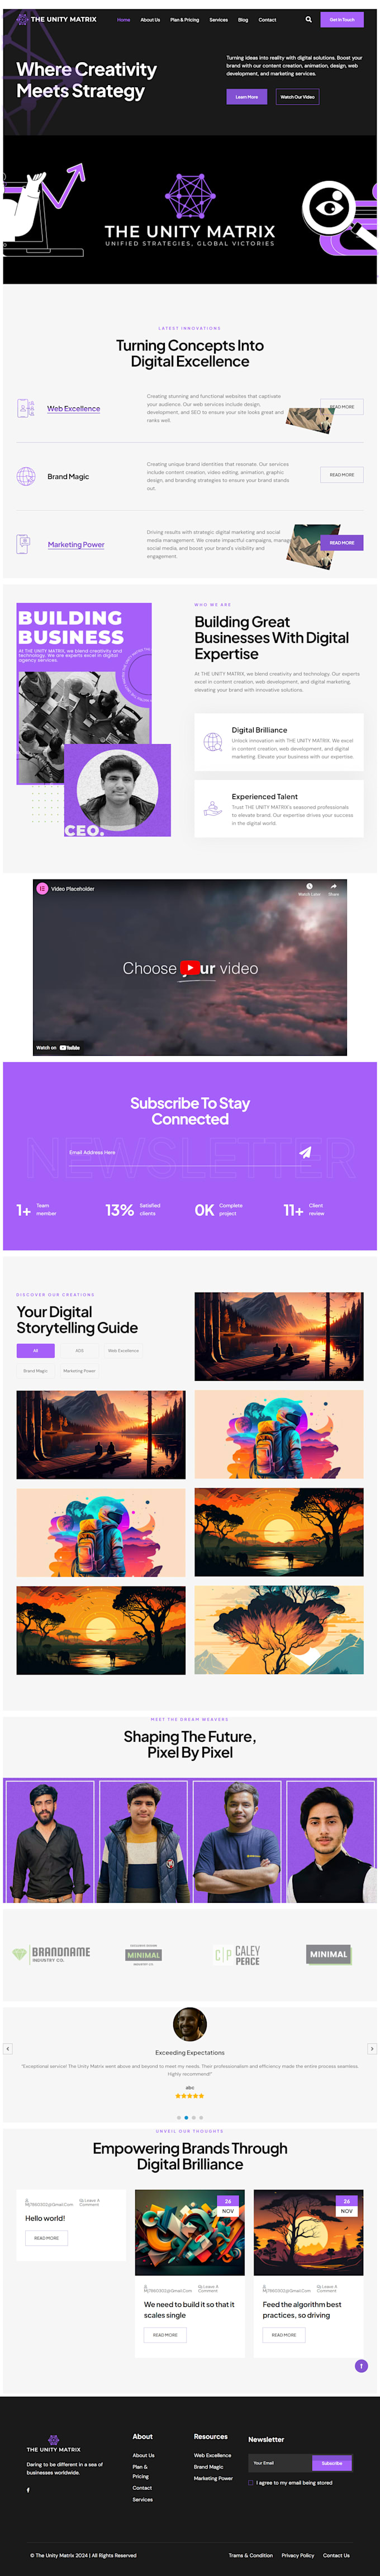The height and width of the screenshot is (2576, 380).
Task: Open the Services navigation menu item
Action: [218, 19]
